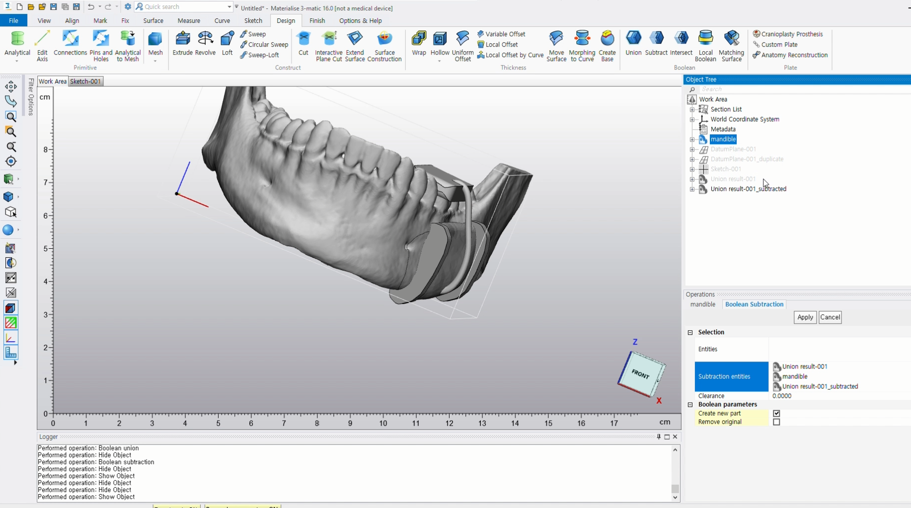The height and width of the screenshot is (508, 911).
Task: Click the Apply button
Action: tap(805, 317)
